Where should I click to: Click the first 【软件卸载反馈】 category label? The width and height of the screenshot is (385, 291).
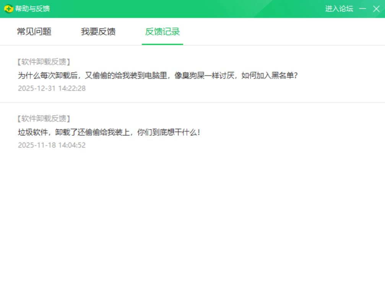pos(44,62)
